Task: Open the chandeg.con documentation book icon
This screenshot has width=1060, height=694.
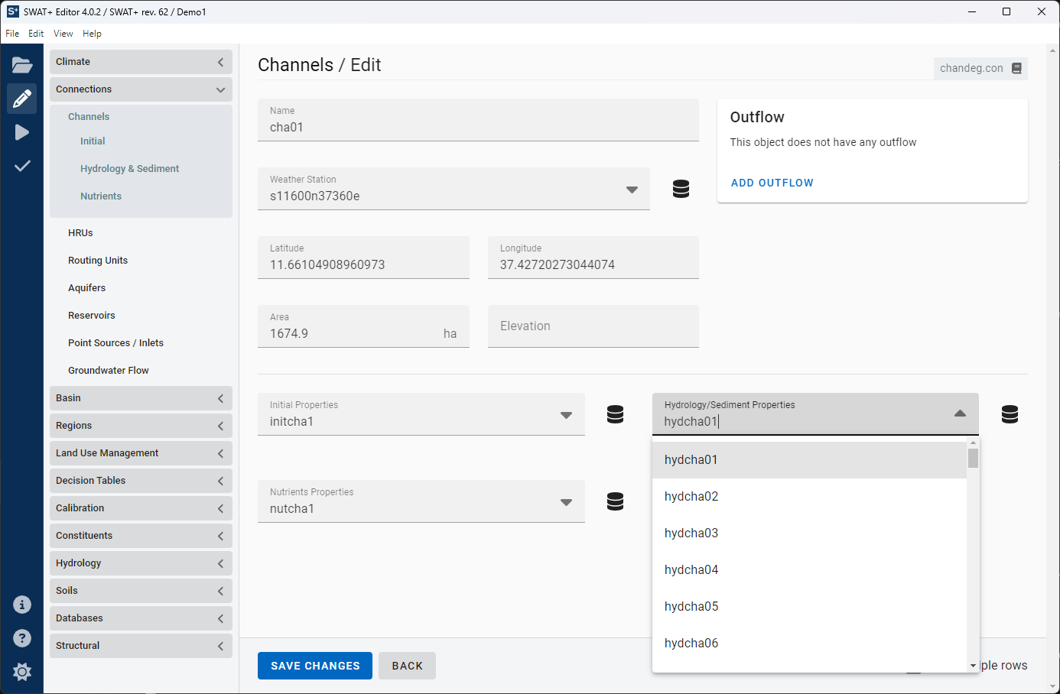Action: click(1016, 68)
